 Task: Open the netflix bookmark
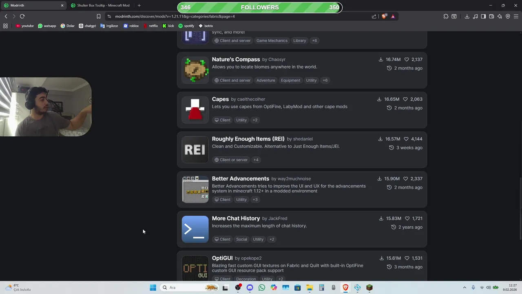(150, 26)
